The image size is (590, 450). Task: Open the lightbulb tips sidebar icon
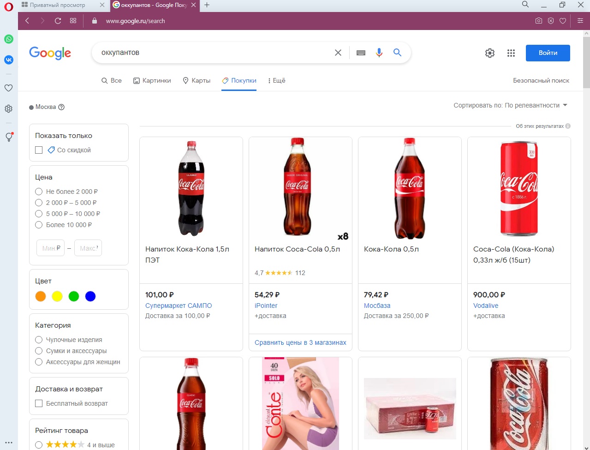[9, 137]
